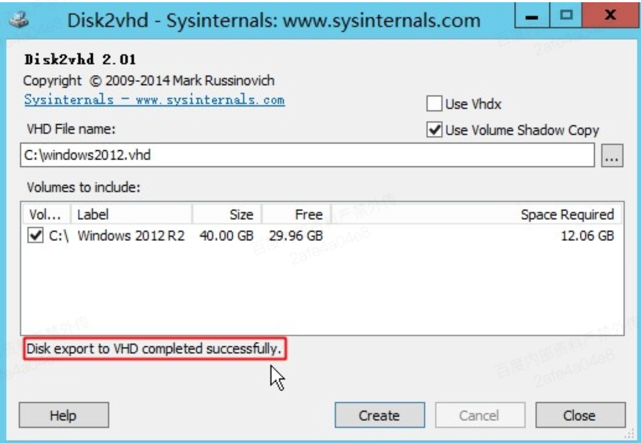Enable the Use Vhdx checkbox
The height and width of the screenshot is (443, 641).
[x=434, y=104]
